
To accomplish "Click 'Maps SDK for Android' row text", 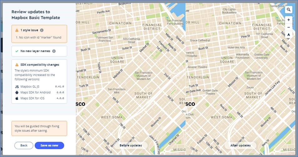I will coord(36,92).
